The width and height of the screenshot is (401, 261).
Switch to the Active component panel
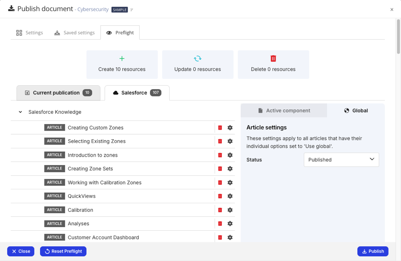click(284, 110)
